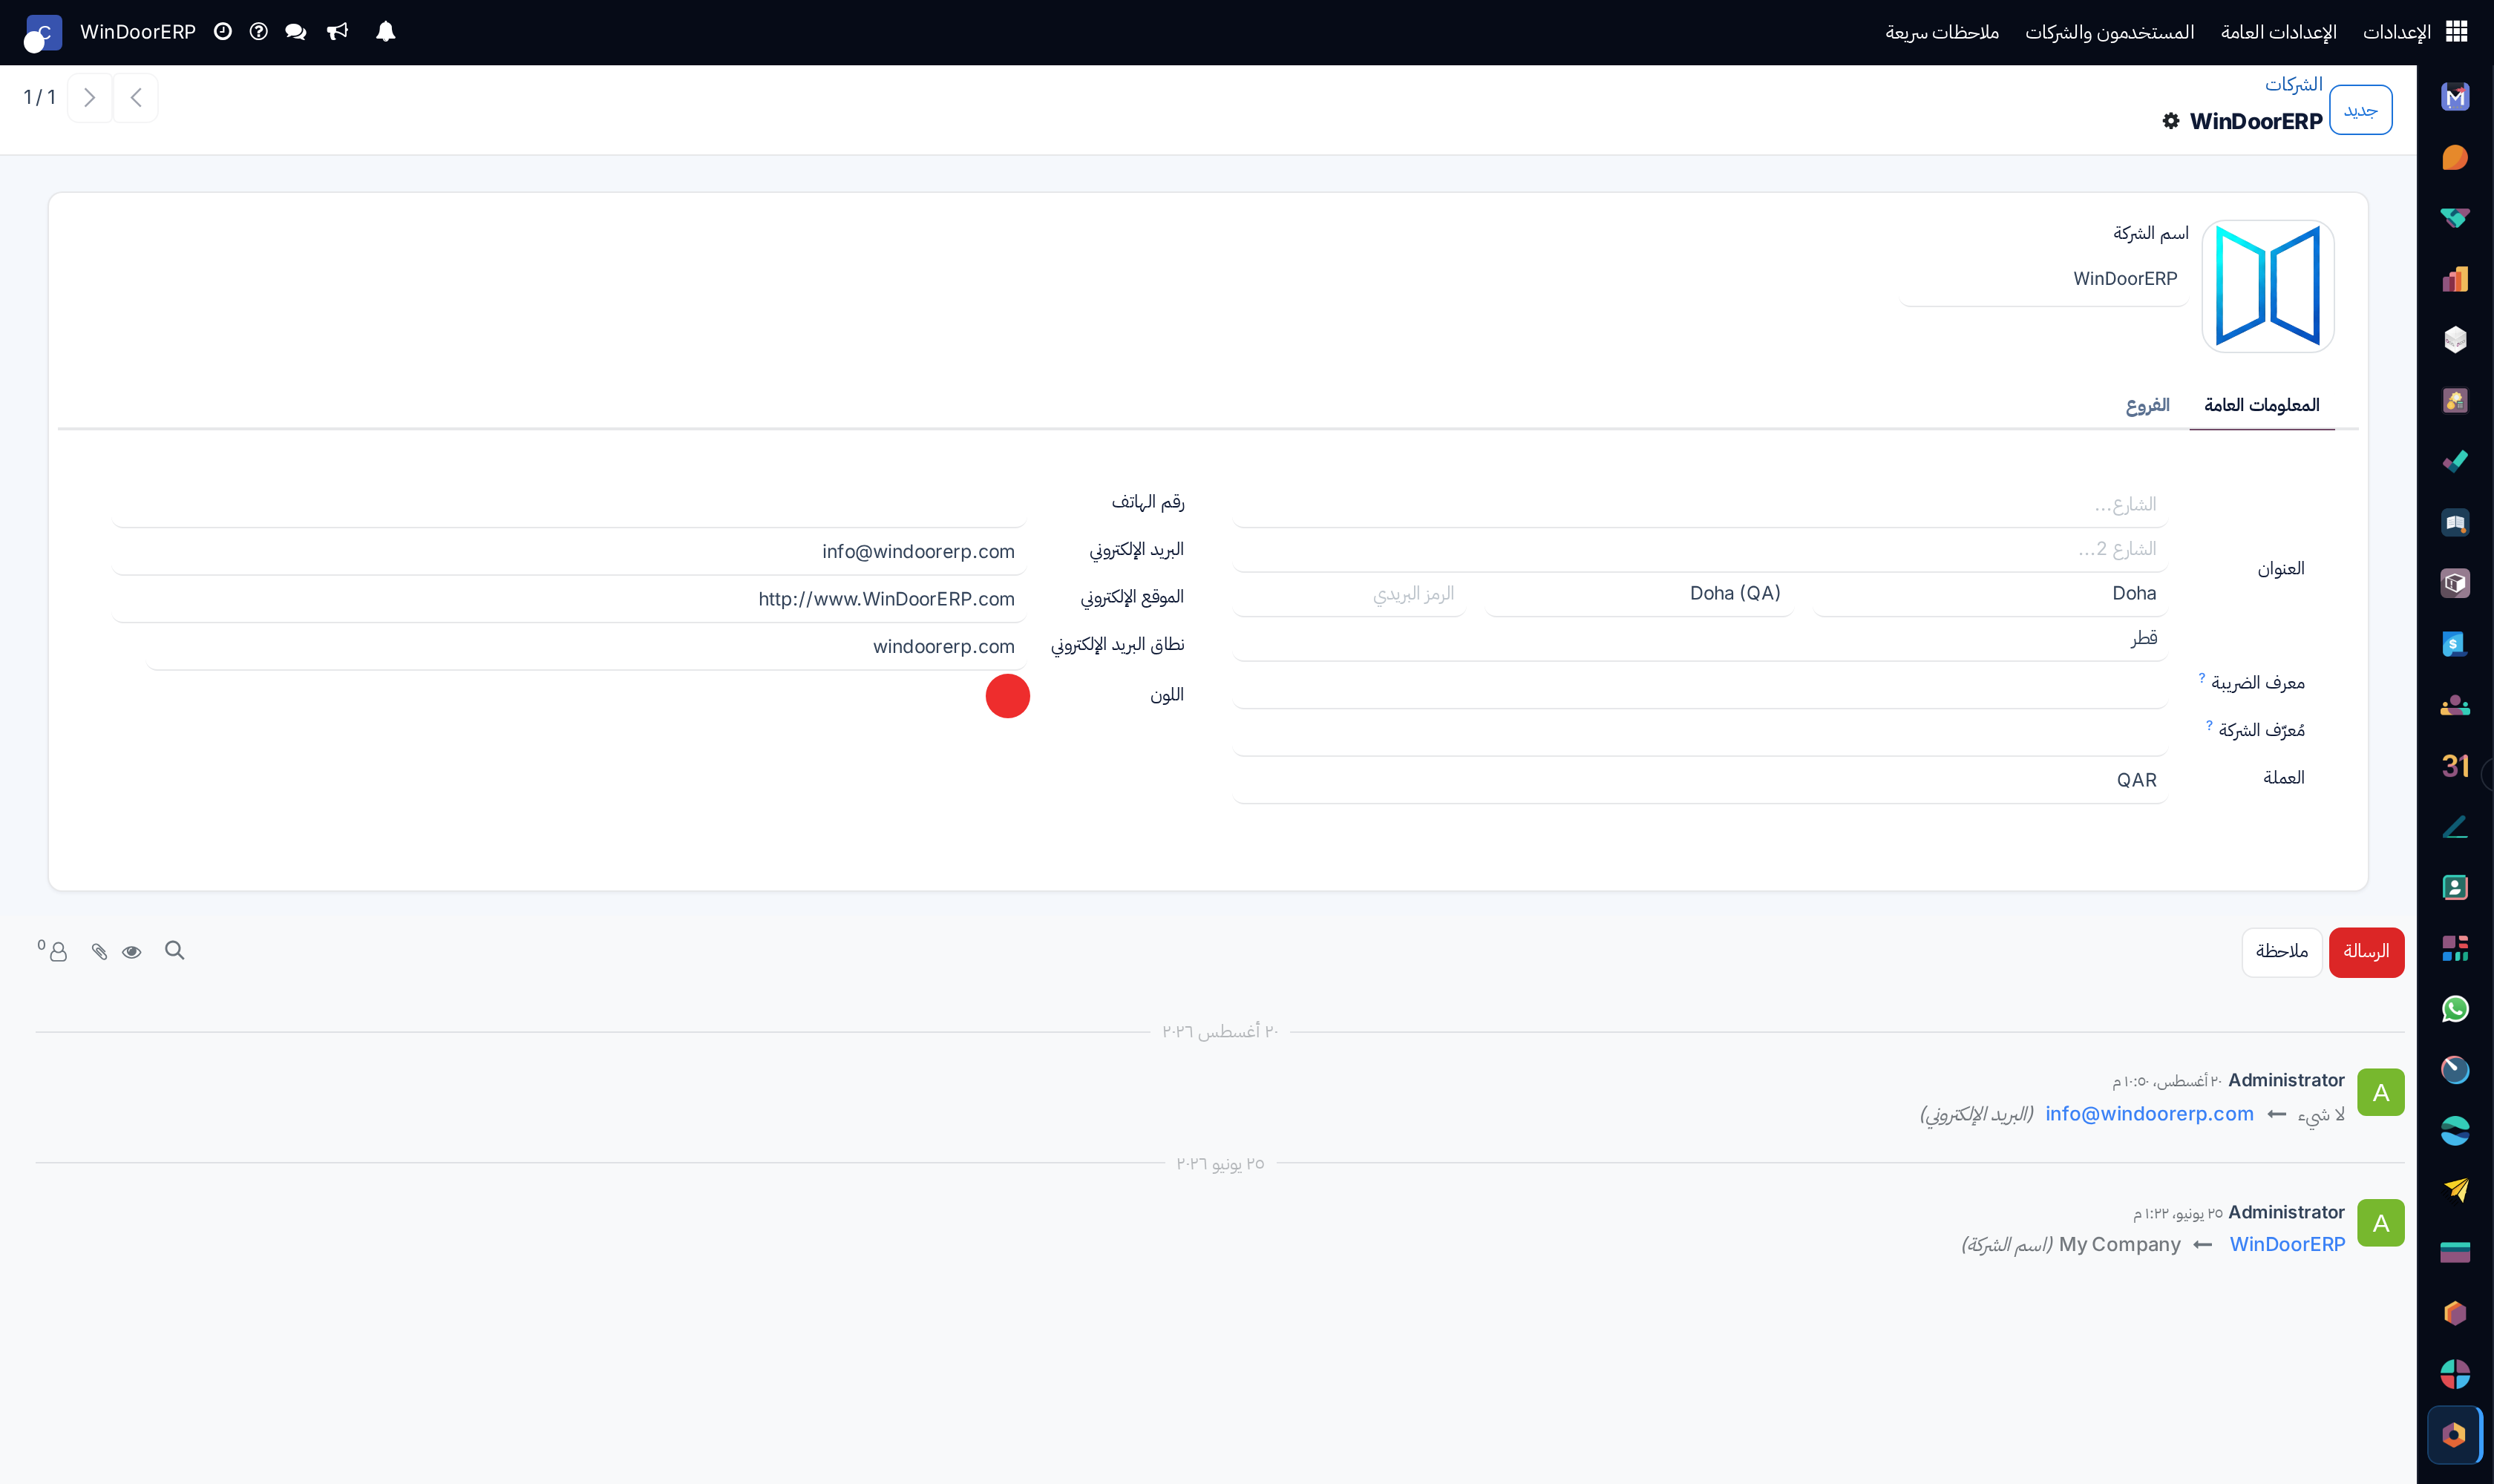Image resolution: width=2494 pixels, height=1484 pixels.
Task: Click the company name field WinDoorERP
Action: [x=2044, y=280]
